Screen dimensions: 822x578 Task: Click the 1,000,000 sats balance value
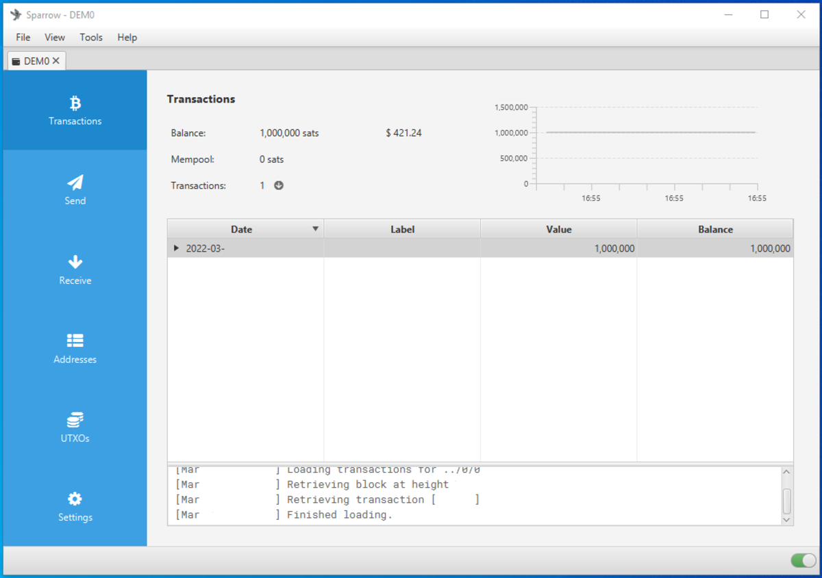point(289,133)
